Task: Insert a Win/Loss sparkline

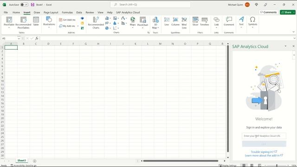Action: click(x=184, y=23)
